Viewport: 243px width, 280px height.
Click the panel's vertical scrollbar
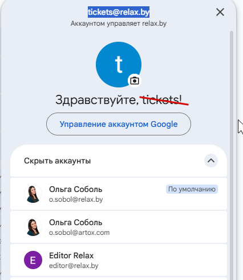pos(232,155)
